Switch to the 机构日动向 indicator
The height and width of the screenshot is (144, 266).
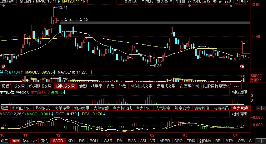coord(22,108)
